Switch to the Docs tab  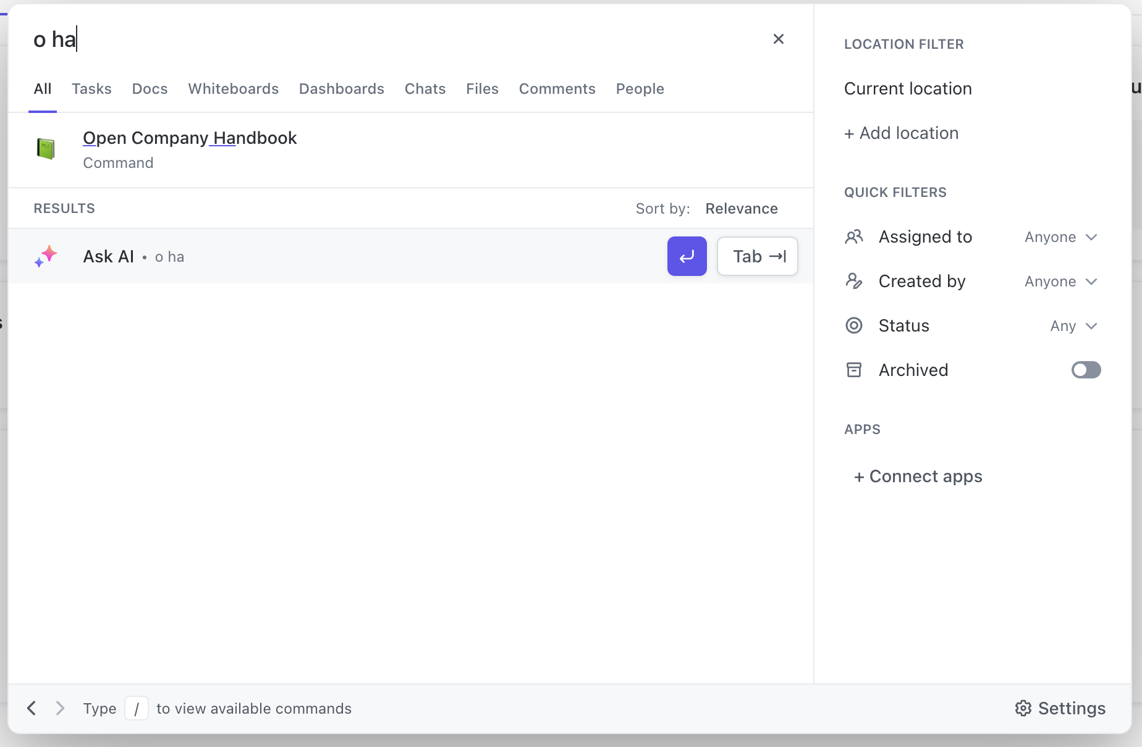pyautogui.click(x=150, y=89)
